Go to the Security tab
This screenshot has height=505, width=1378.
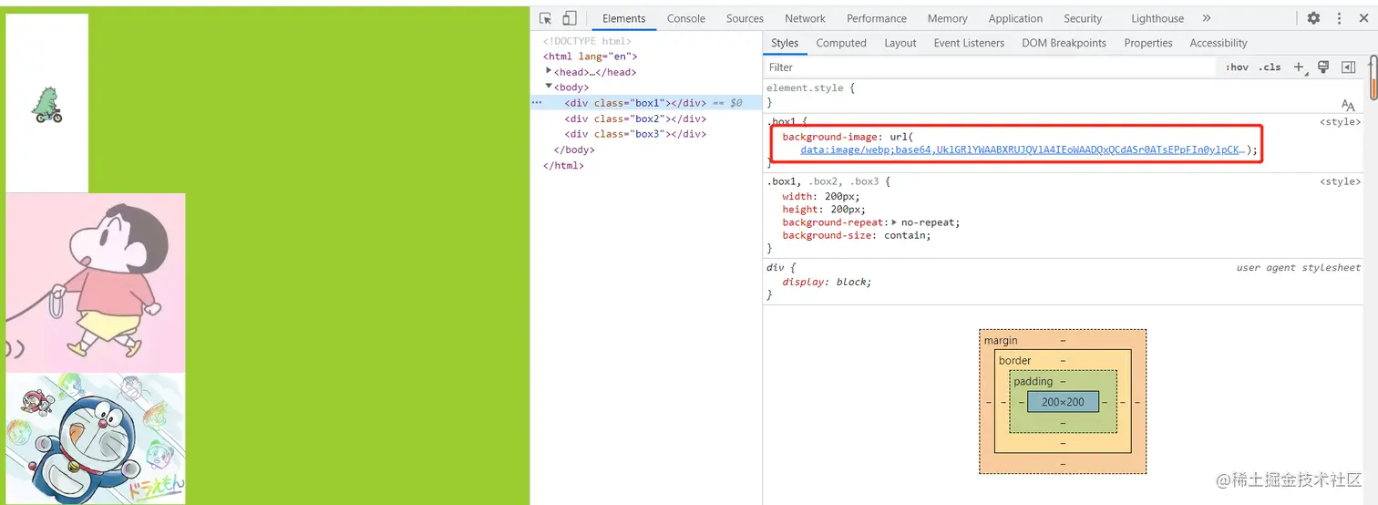coord(1083,18)
